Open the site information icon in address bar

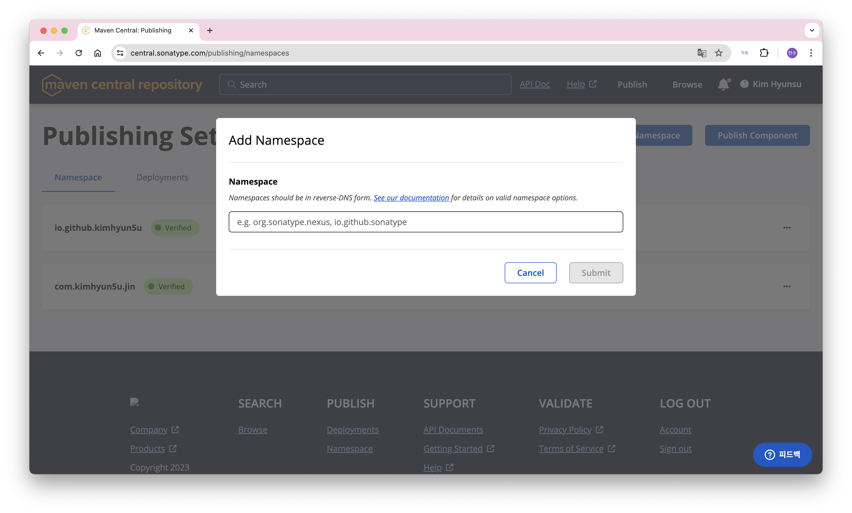tap(120, 53)
